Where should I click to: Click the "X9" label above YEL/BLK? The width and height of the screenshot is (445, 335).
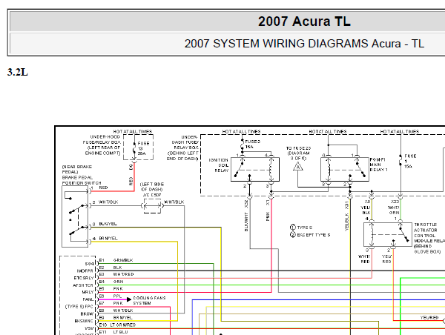pos(367,202)
